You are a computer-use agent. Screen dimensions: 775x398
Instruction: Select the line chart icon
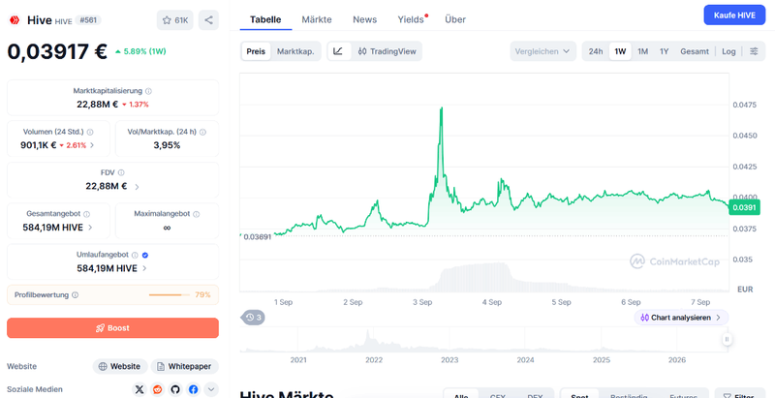pyautogui.click(x=338, y=51)
